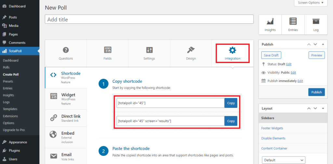The image size is (333, 164).
Task: Click the TotalPoll bar chart icon
Action: coord(5,51)
